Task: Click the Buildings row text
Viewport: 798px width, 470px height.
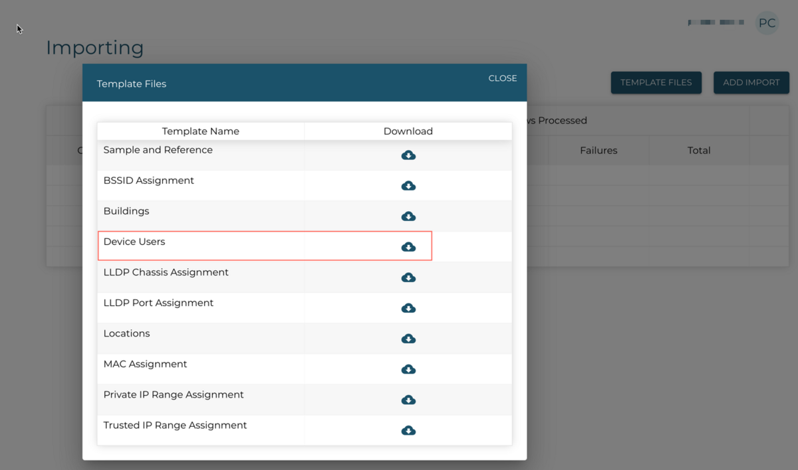Action: tap(126, 211)
